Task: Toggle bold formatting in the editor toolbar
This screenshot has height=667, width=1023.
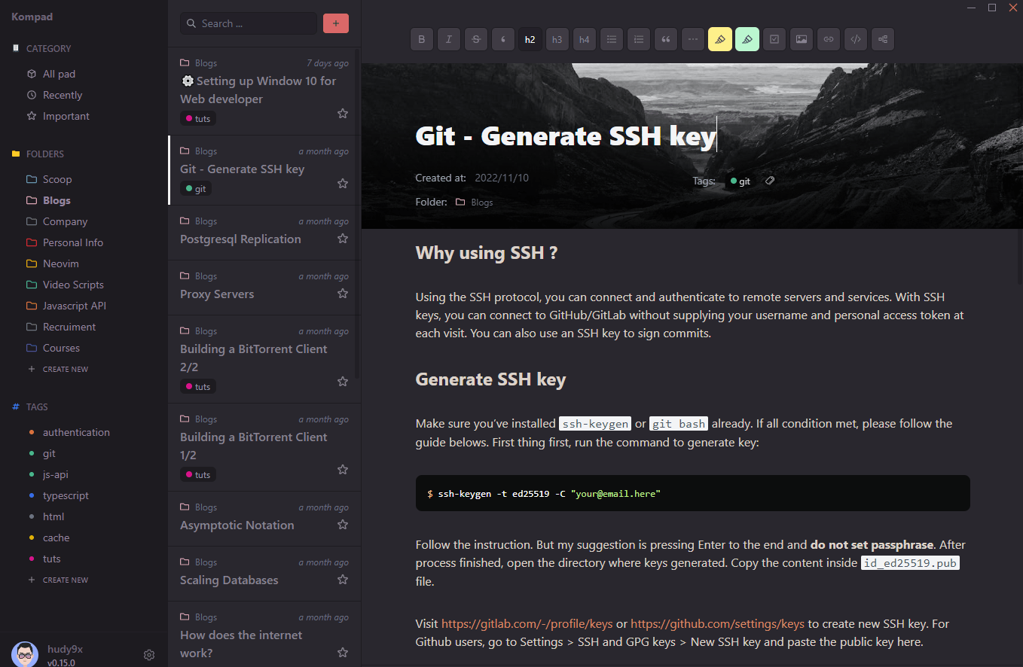Action: [422, 39]
